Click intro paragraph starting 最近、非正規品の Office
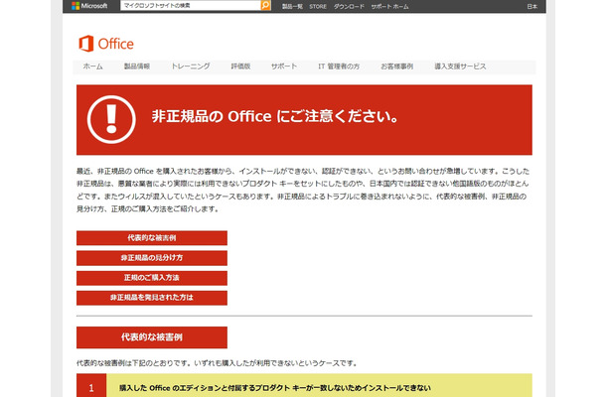The width and height of the screenshot is (606, 397). 303,190
